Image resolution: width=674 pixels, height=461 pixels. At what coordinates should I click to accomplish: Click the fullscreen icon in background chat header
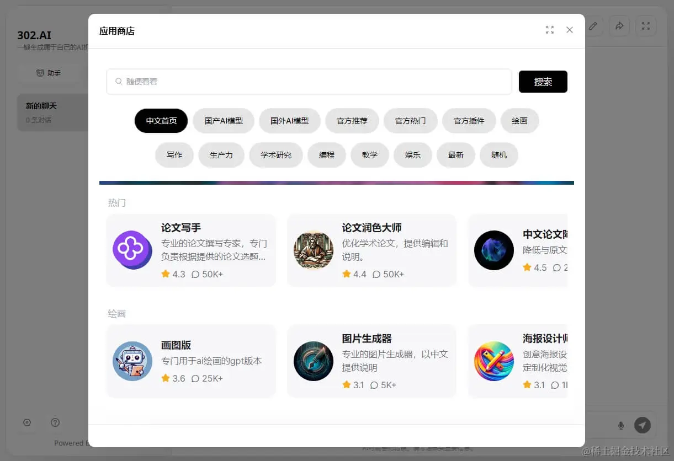646,26
